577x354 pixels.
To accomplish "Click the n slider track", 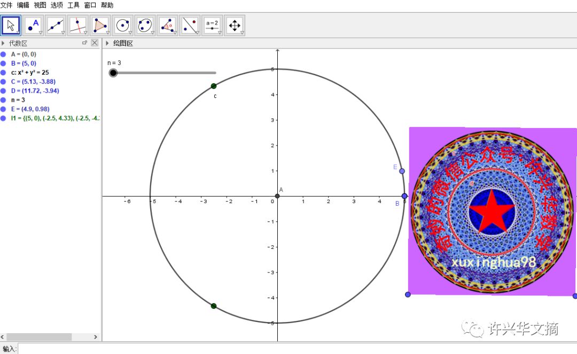I will tap(164, 73).
